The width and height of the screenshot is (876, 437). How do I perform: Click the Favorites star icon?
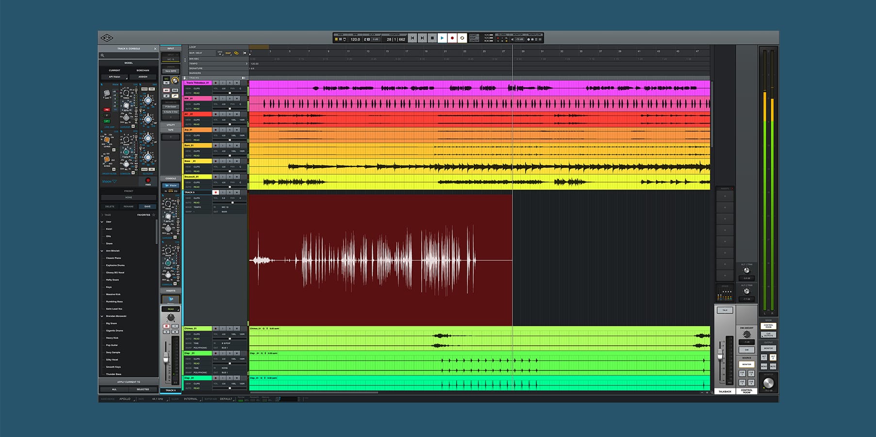(154, 215)
